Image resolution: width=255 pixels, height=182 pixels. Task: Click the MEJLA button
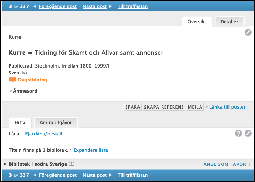click(x=195, y=107)
